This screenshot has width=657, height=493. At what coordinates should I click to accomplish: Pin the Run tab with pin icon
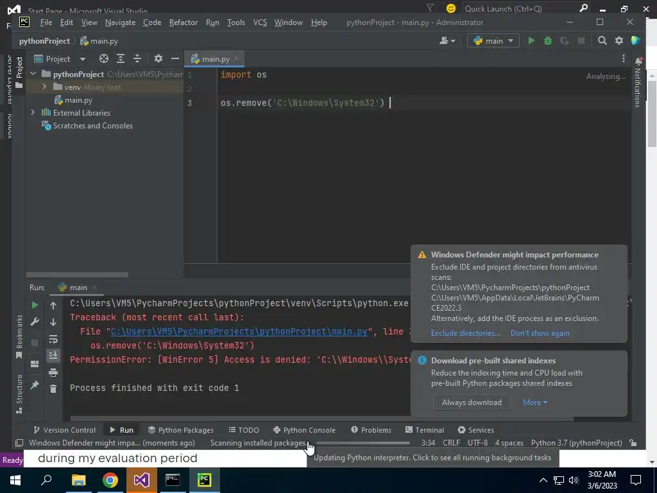coord(35,385)
